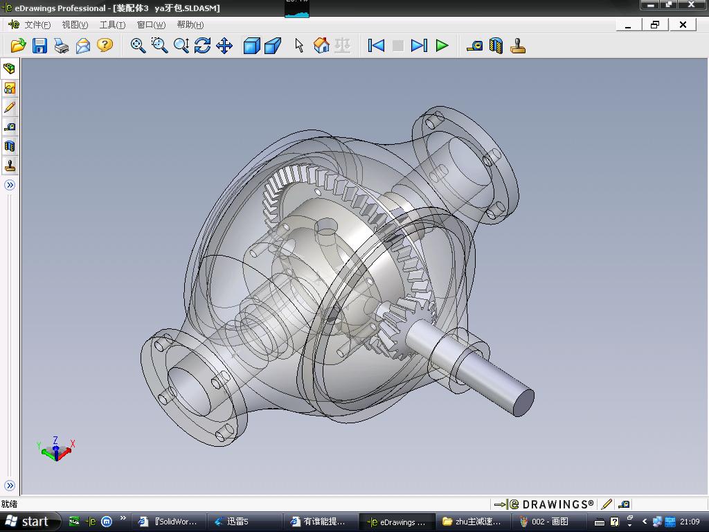Toggle perspective view box icon
Viewport: 709px width, 532px height.
pos(273,45)
